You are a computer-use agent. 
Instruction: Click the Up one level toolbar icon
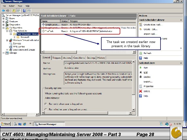tap(14, 11)
